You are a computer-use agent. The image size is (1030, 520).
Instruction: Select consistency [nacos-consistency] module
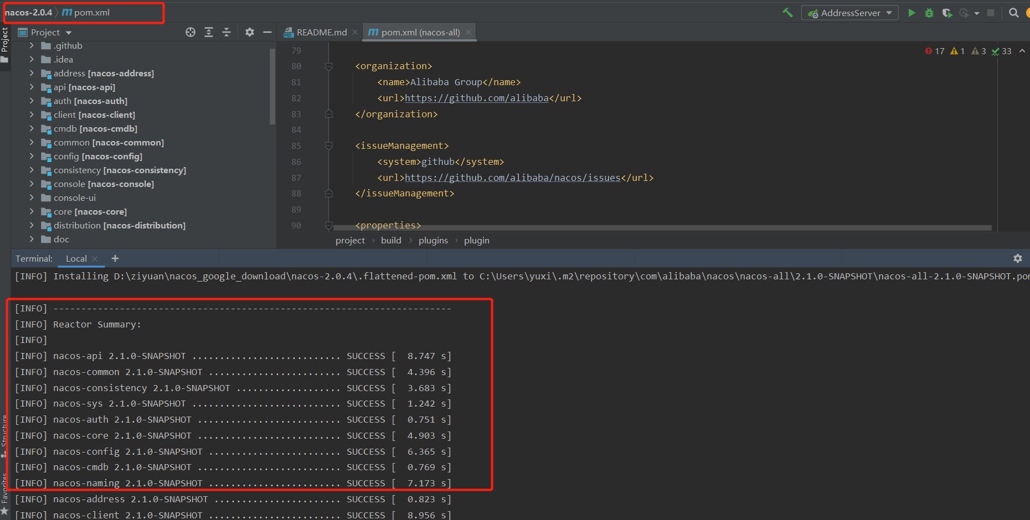[x=120, y=170]
